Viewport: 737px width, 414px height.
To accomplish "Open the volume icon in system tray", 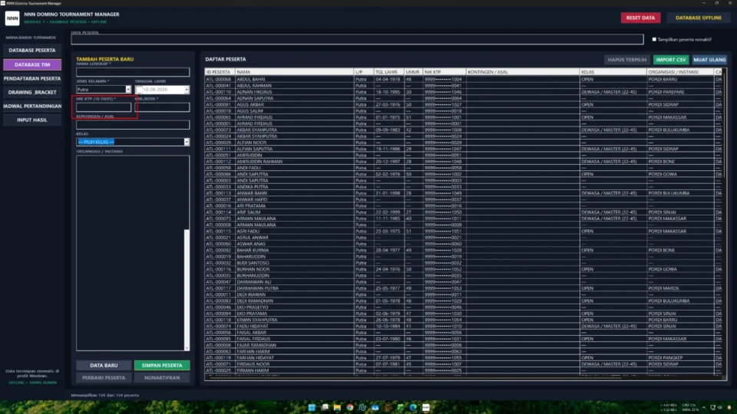I will (719, 407).
